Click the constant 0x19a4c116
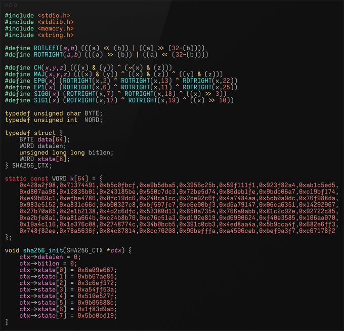Screen dimensions: 344x331 pos(37,225)
